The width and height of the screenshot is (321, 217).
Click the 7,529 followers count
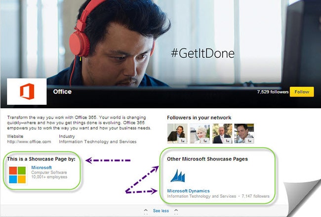pyautogui.click(x=273, y=92)
